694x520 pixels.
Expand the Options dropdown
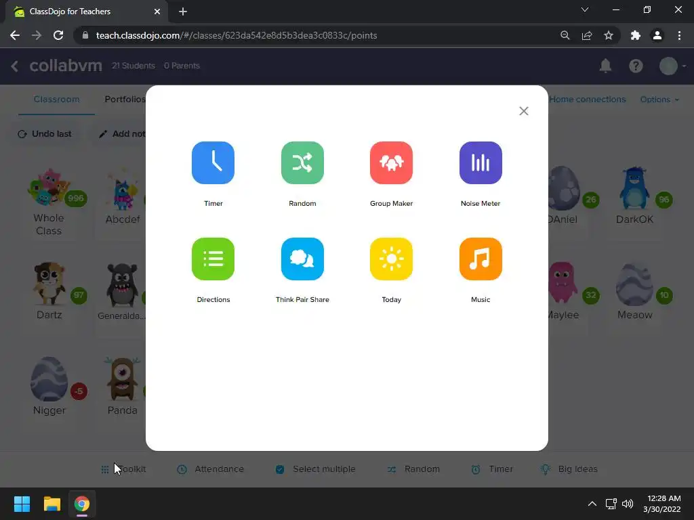pyautogui.click(x=659, y=100)
